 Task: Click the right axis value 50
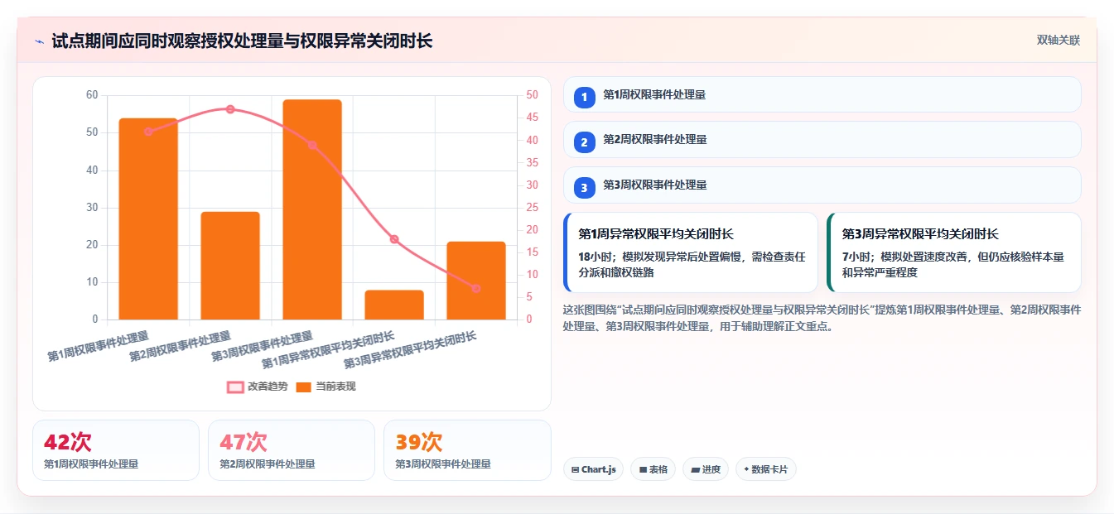pos(532,95)
